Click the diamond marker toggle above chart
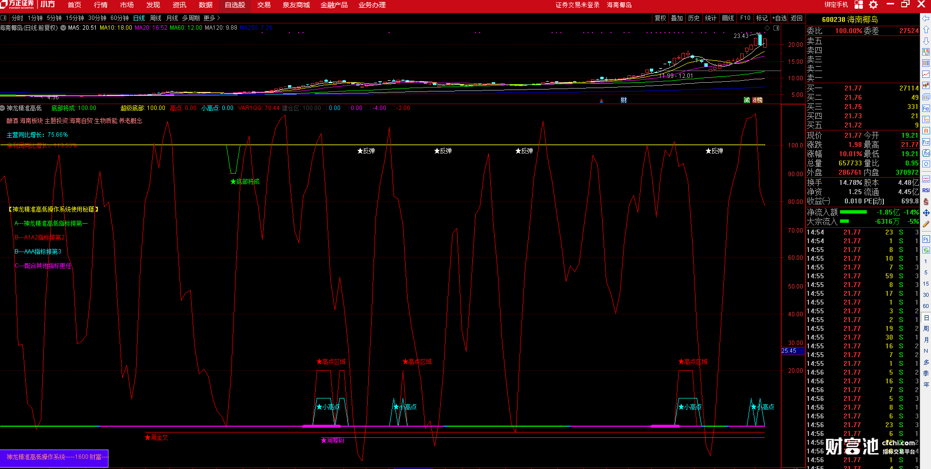Image resolution: width=931 pixels, height=469 pixels. [768, 28]
